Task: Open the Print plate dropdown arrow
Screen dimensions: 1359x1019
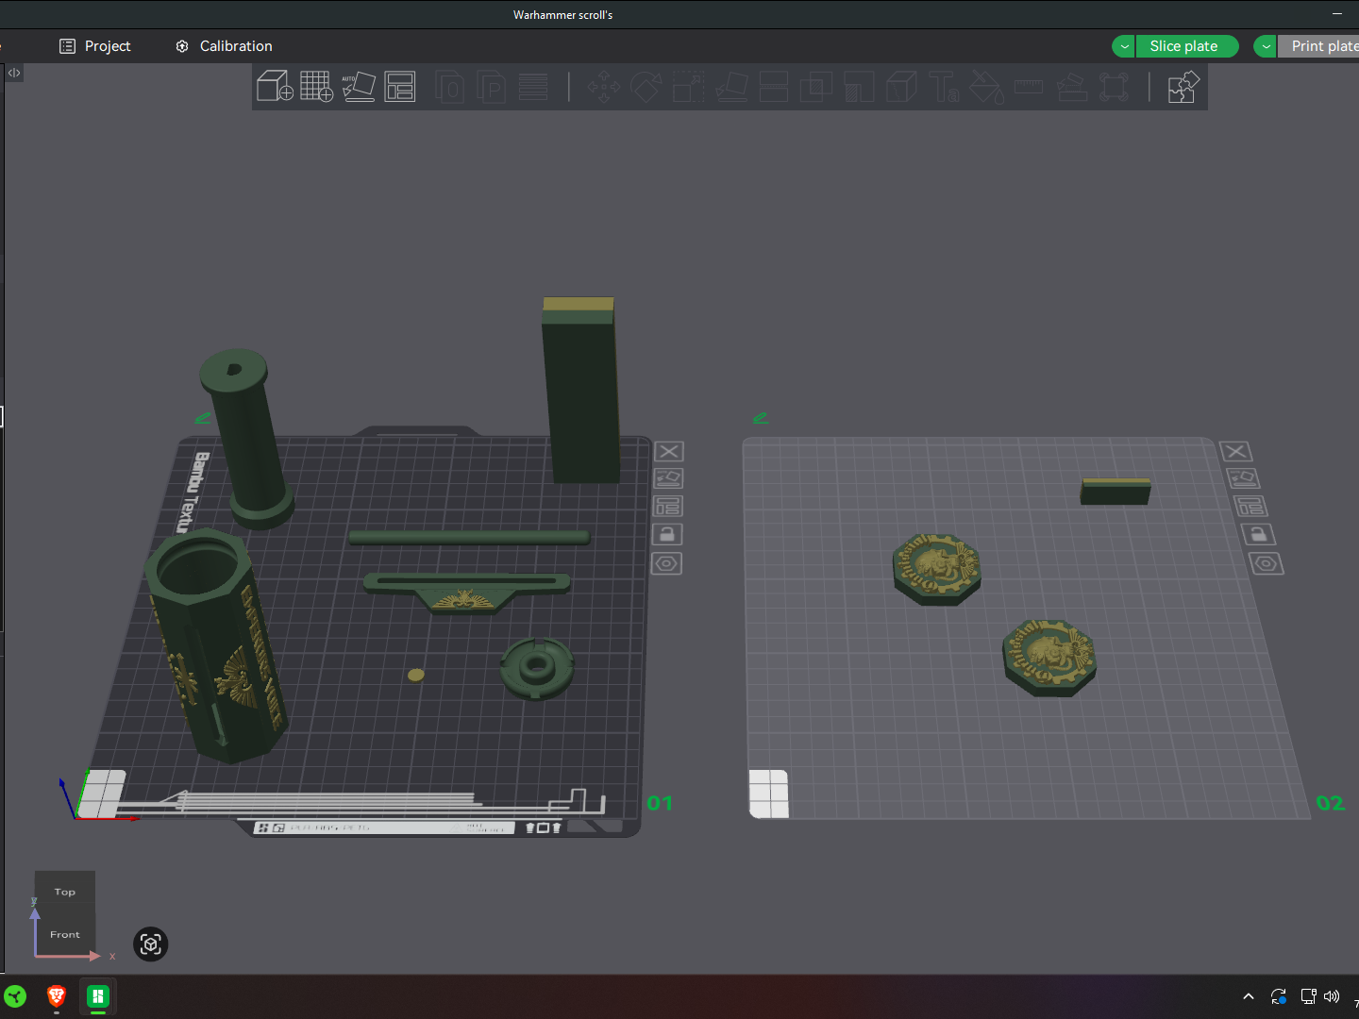Action: coord(1266,46)
